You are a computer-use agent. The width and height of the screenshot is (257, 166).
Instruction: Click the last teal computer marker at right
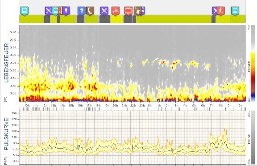click(x=235, y=11)
